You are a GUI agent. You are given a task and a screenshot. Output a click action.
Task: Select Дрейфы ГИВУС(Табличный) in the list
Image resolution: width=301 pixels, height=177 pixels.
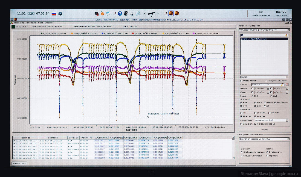pos(254,39)
